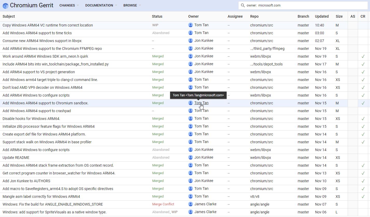The image size is (370, 217).
Task: Click the search field containing 'owner: microsoft.com'
Action: coord(303,5)
